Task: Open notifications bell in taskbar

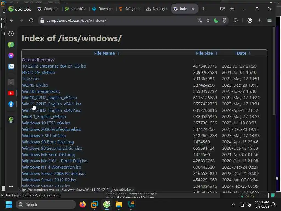Action: (274, 204)
